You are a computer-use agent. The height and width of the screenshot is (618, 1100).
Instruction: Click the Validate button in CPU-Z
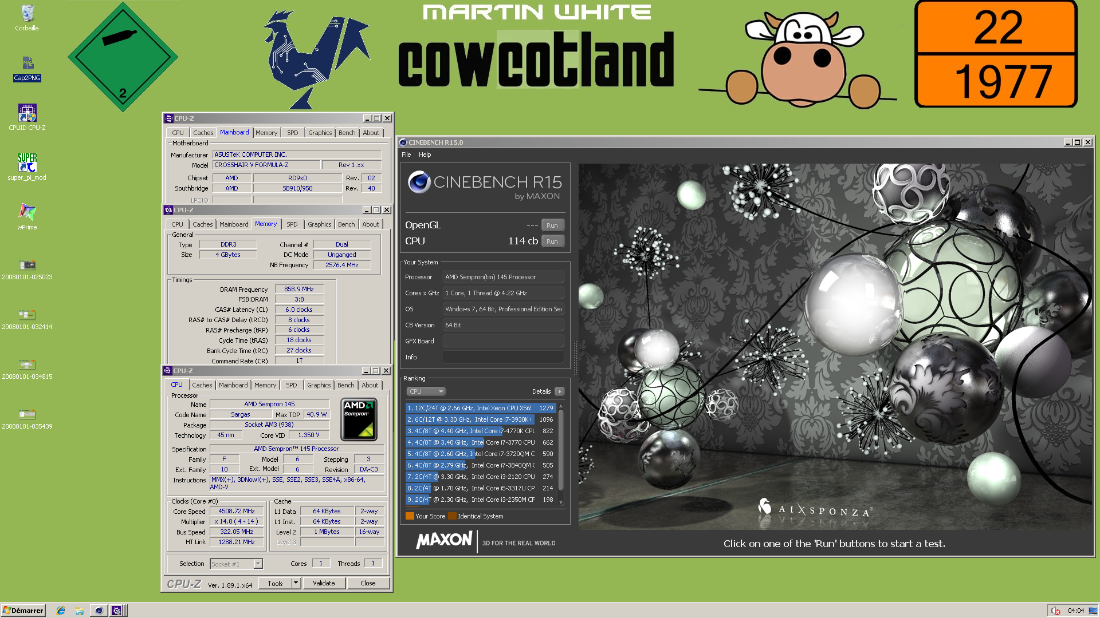coord(324,583)
